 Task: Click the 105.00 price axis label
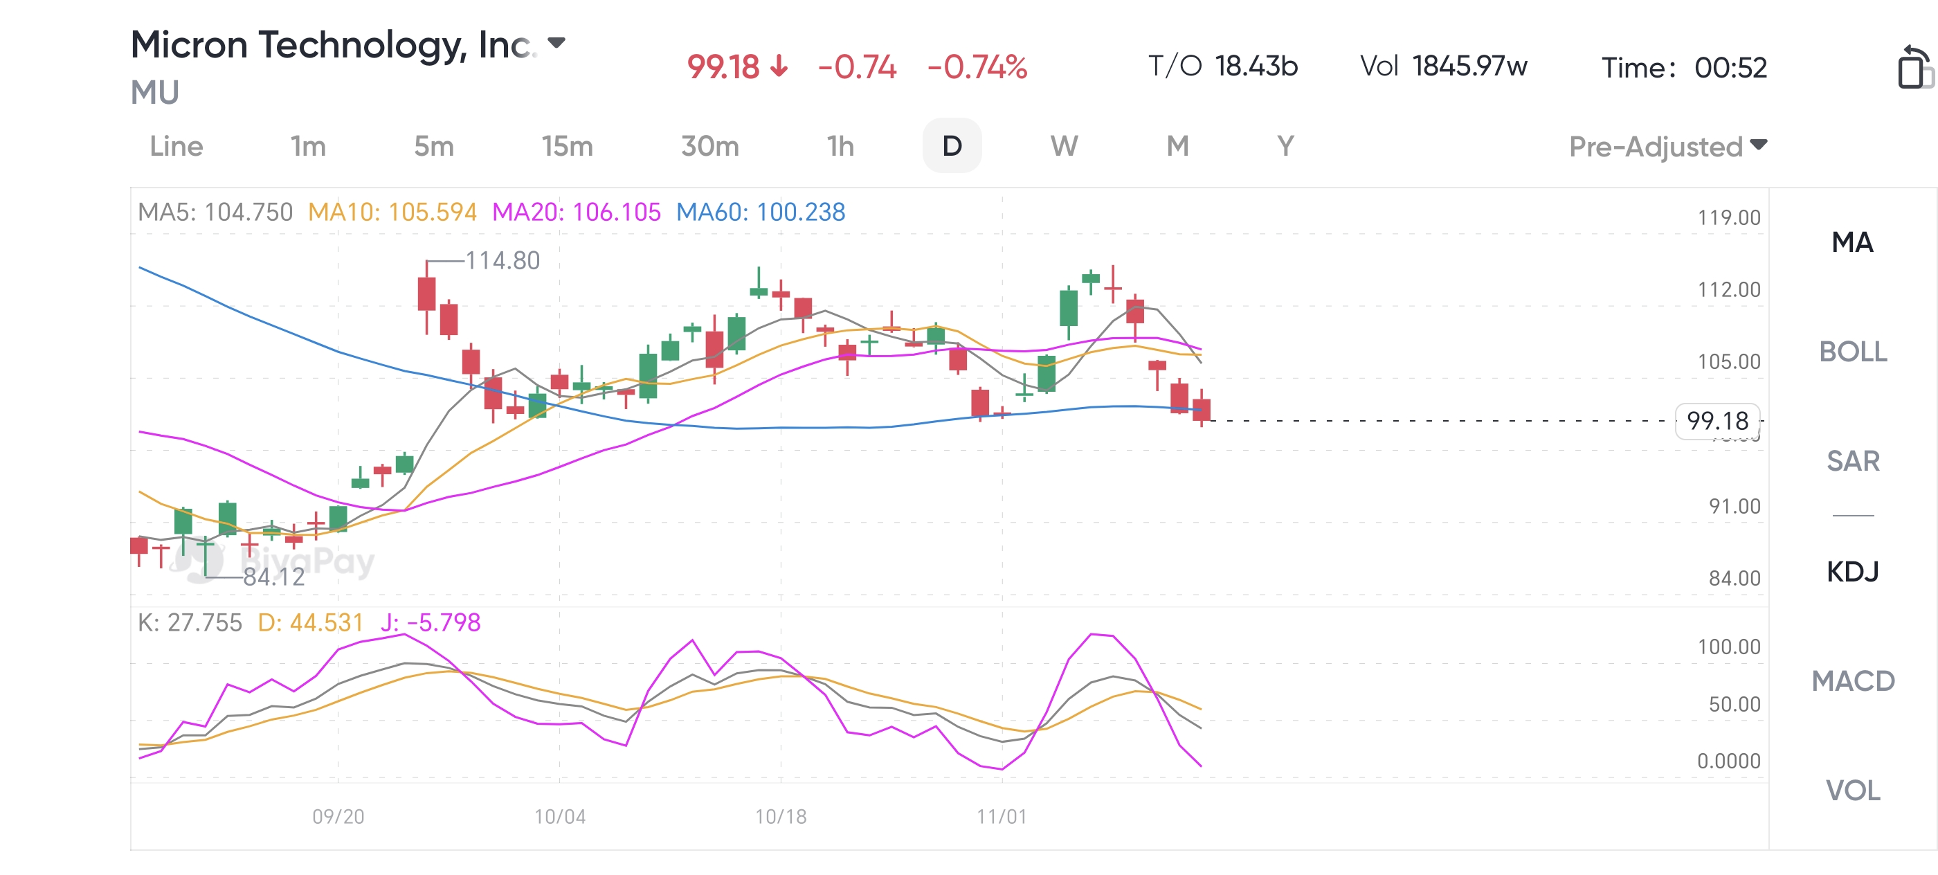(x=1729, y=362)
